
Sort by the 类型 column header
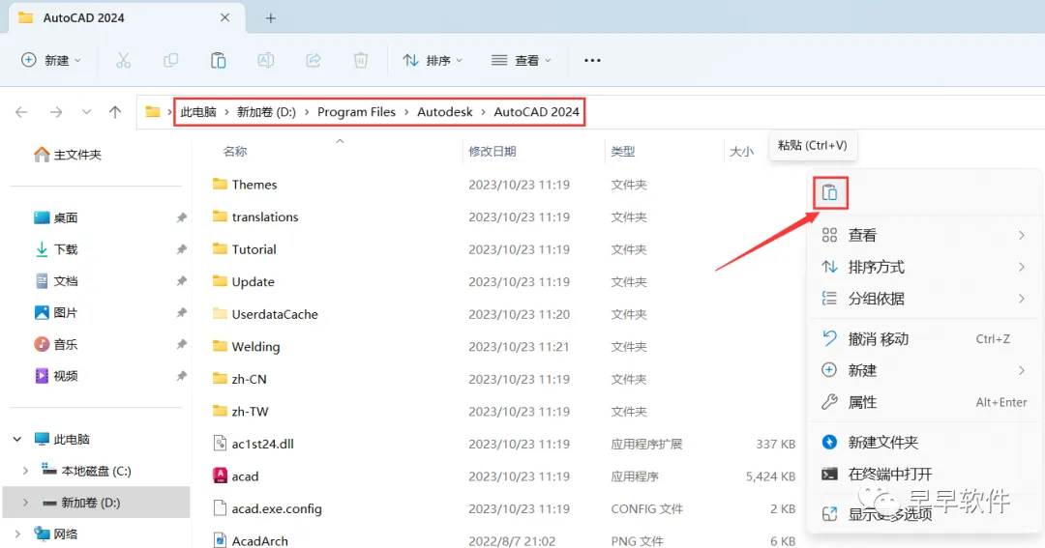point(622,151)
